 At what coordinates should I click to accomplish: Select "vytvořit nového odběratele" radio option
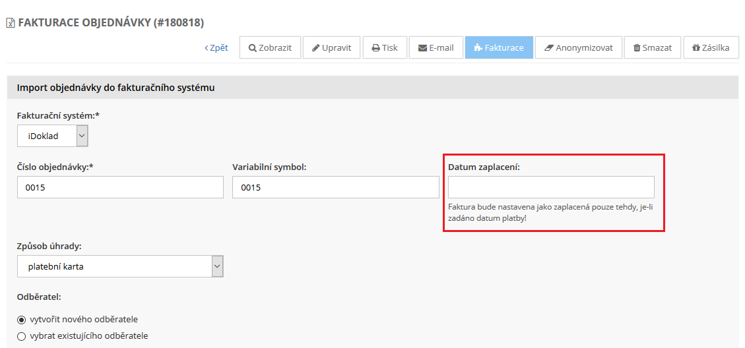21,320
